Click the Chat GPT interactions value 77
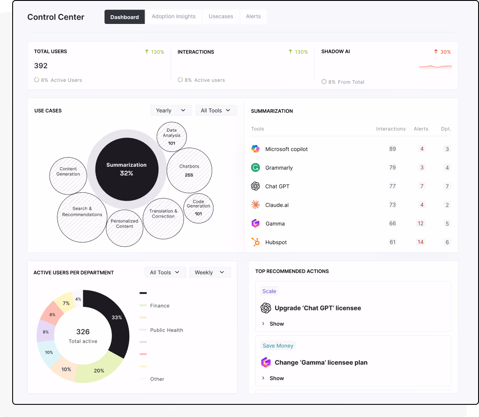 (x=392, y=186)
